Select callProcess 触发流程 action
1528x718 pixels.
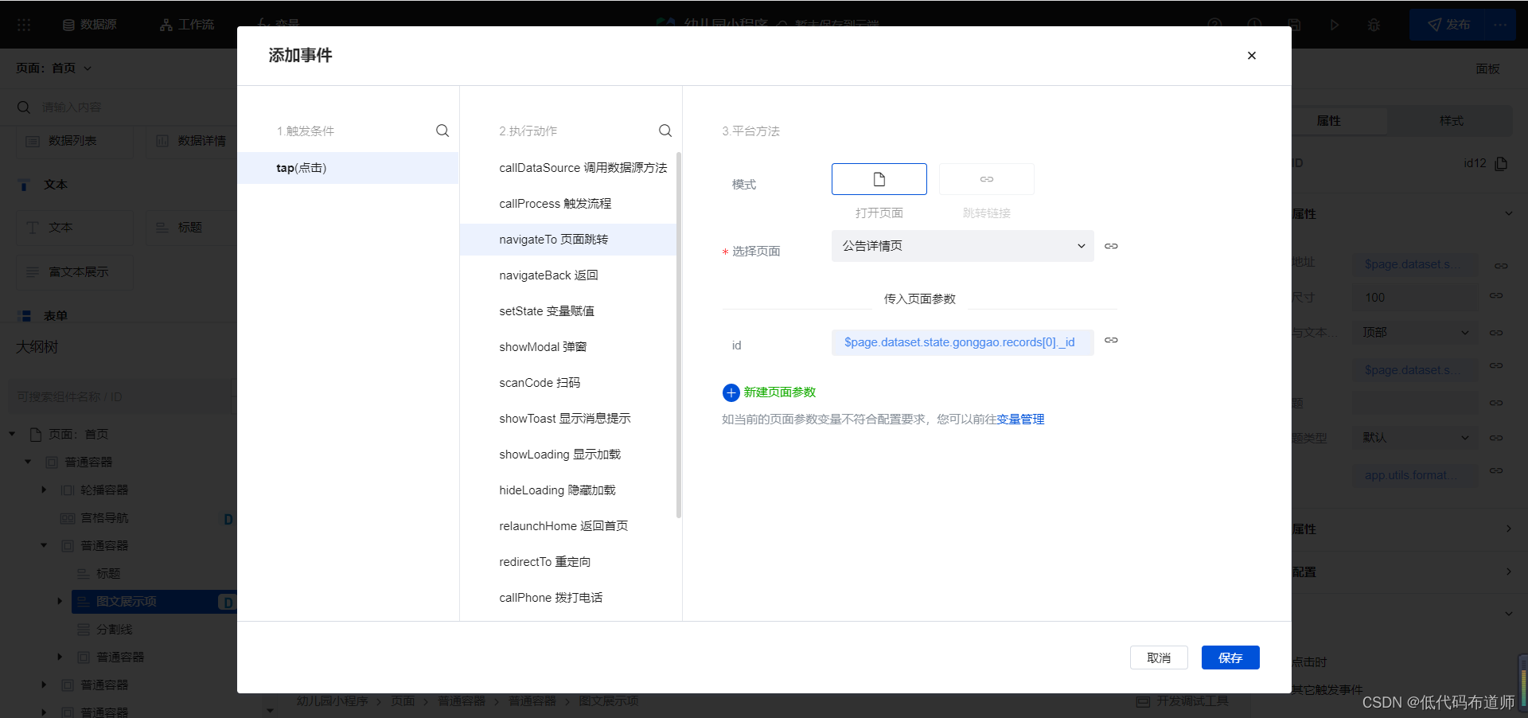(x=568, y=204)
